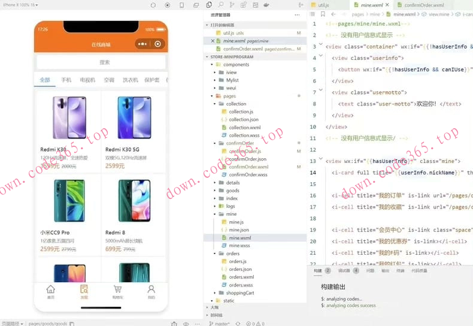Open the weui folder in components

tap(231, 88)
